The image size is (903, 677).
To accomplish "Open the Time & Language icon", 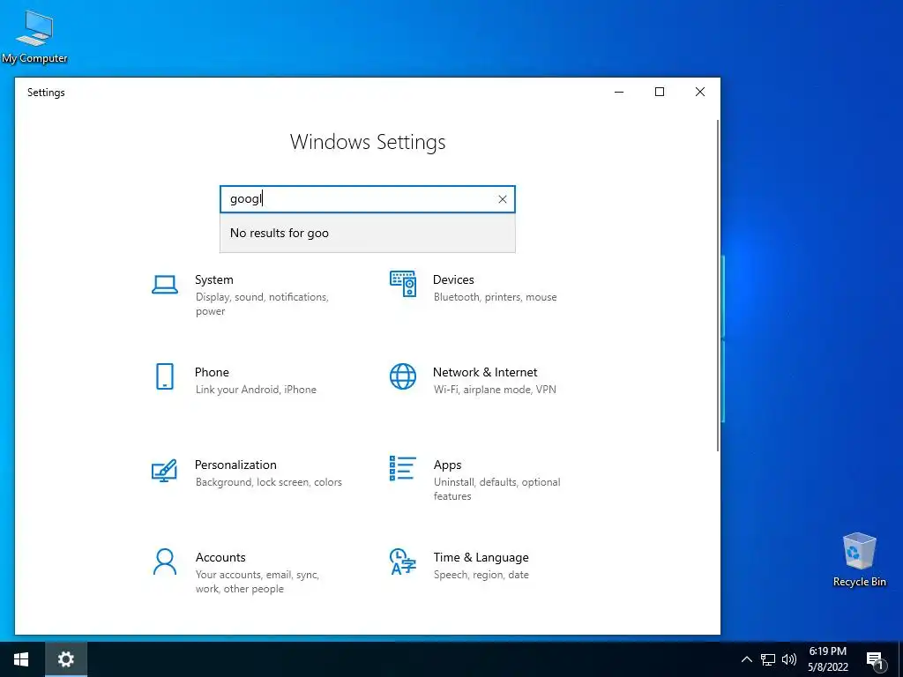I will tap(402, 562).
